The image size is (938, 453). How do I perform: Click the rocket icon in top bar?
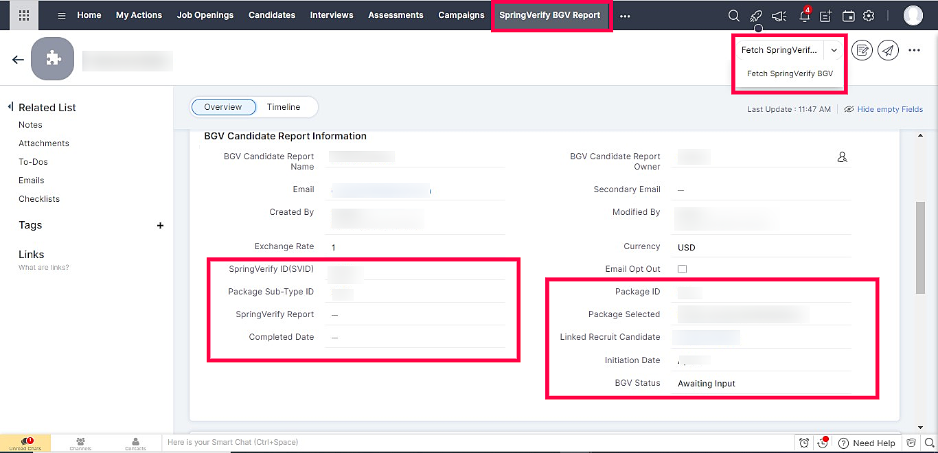pos(755,16)
